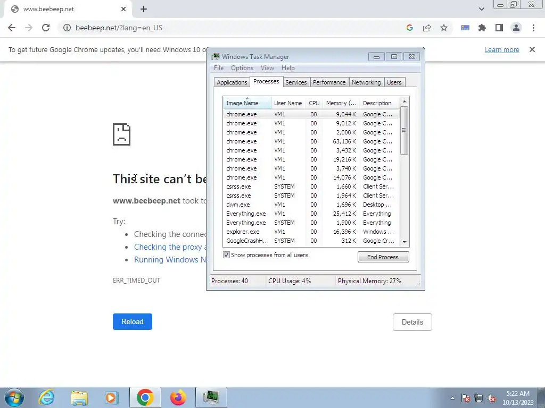
Task: Open a new tab with plus icon
Action: pos(144,9)
